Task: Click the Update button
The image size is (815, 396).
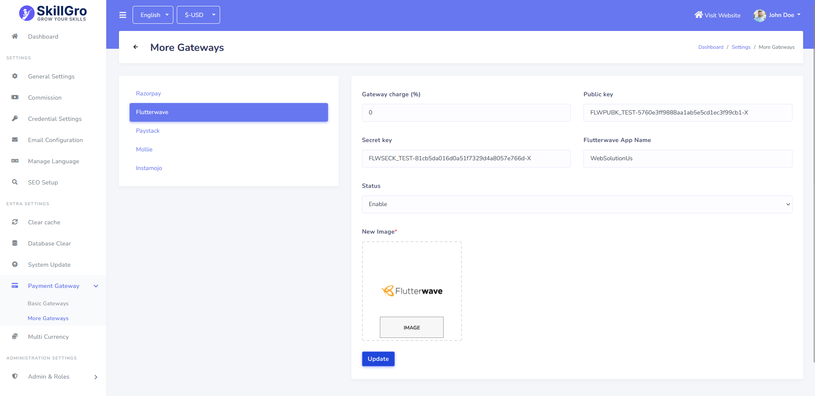Action: tap(378, 359)
